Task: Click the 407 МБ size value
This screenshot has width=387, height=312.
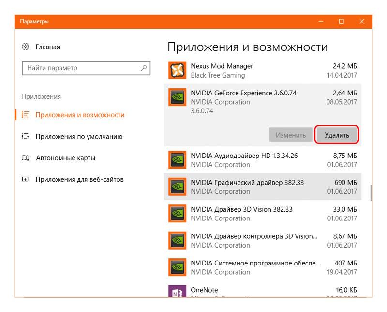Action: click(345, 263)
